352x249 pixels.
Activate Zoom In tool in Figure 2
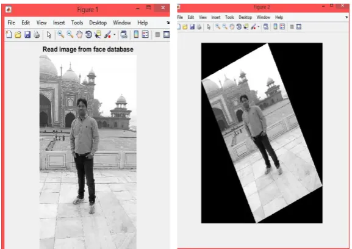click(218, 27)
